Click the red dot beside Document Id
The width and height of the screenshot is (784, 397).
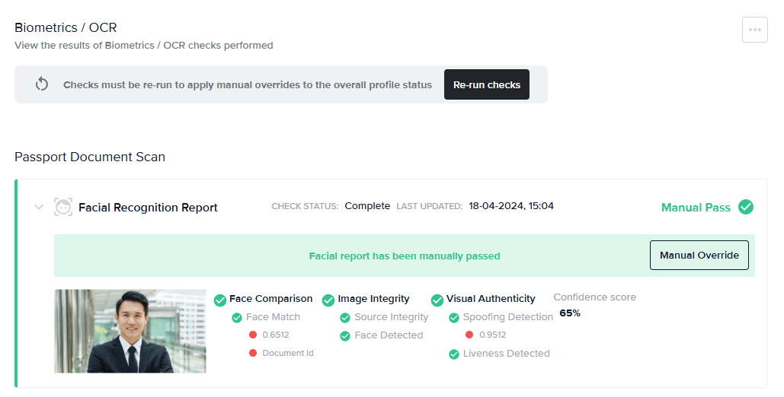click(x=253, y=353)
